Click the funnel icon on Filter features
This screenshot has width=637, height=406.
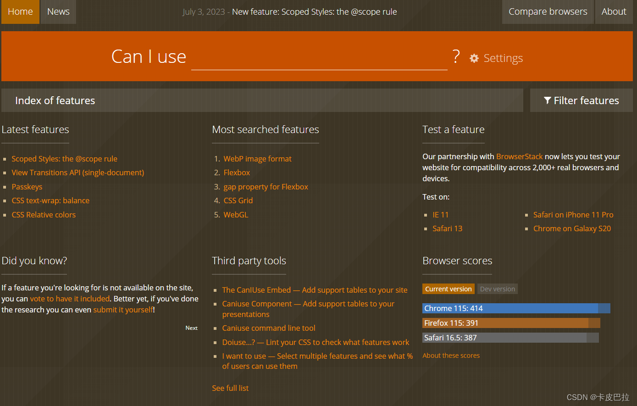(547, 100)
